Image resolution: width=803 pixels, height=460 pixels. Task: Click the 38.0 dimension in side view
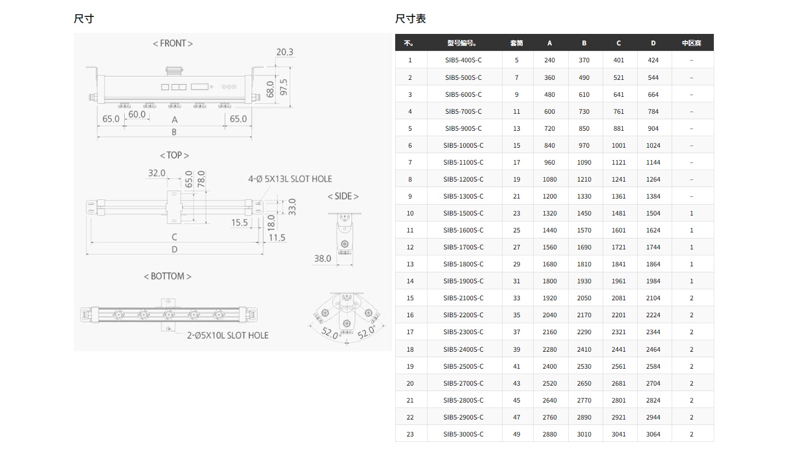click(x=322, y=258)
